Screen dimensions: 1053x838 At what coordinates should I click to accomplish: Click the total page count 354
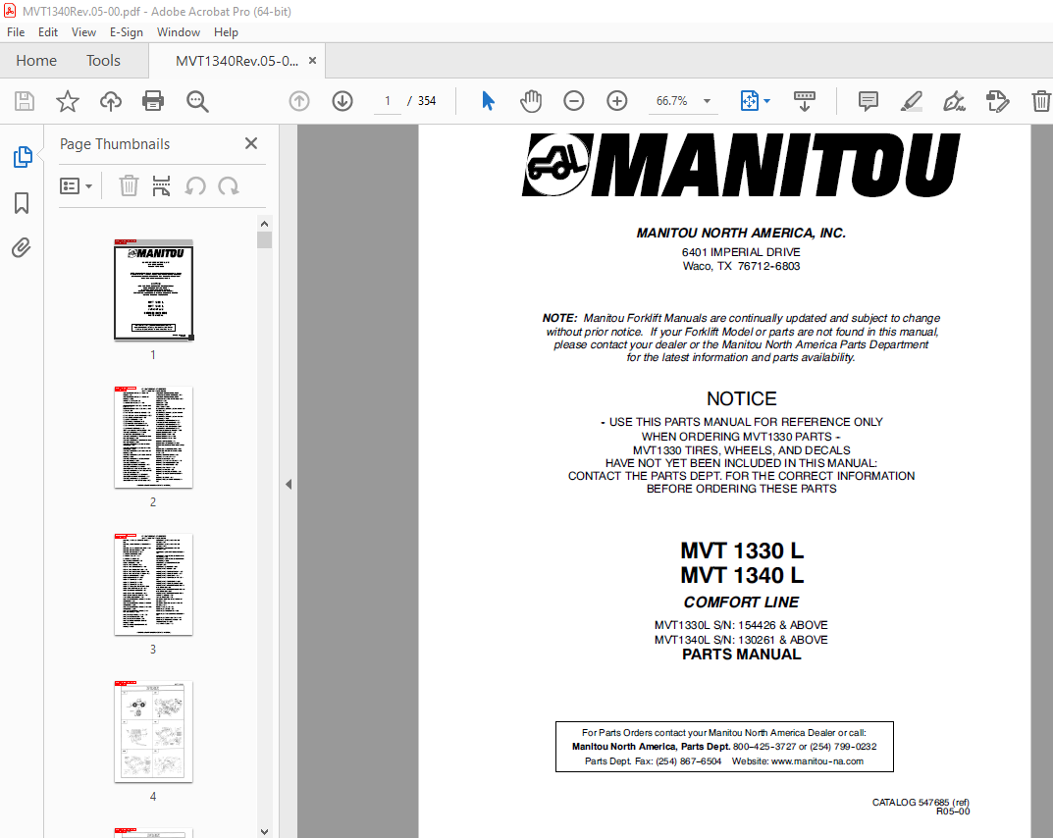[427, 101]
